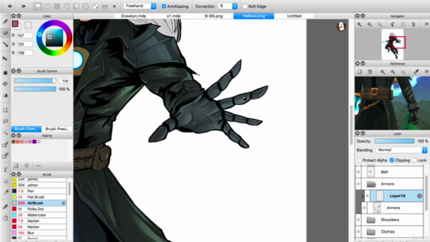Select the transparent color swatch
Screen dimensions: 430x242
pyautogui.click(x=28, y=25)
